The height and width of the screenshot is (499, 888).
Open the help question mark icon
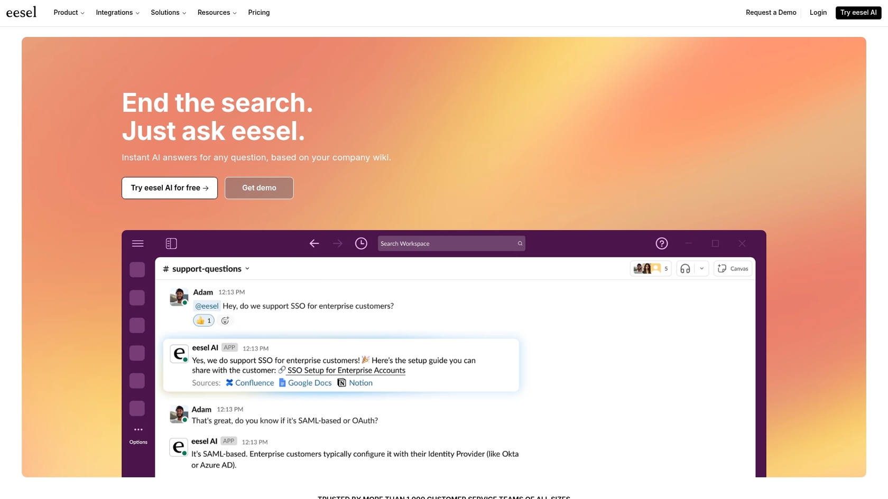[x=662, y=243]
